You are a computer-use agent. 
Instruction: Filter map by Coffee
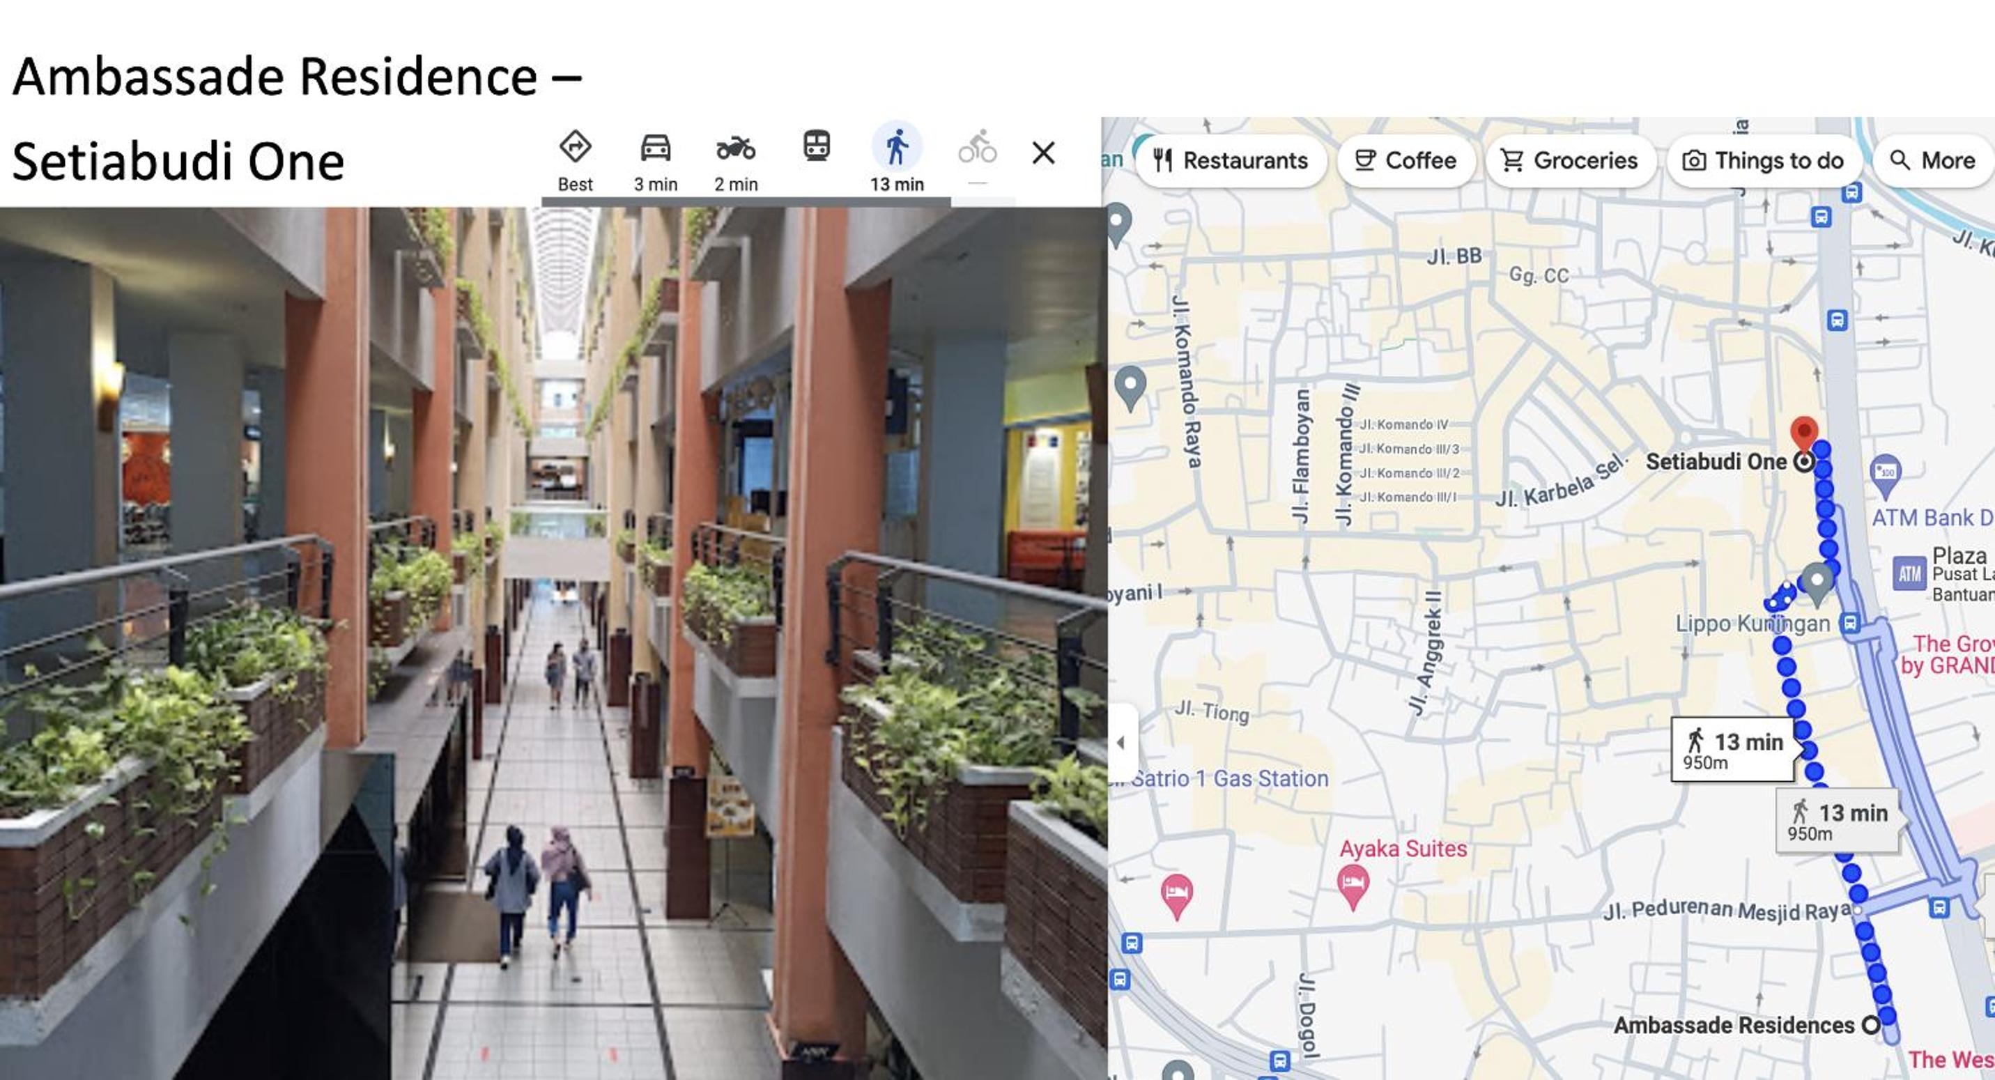click(x=1405, y=160)
